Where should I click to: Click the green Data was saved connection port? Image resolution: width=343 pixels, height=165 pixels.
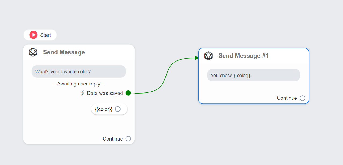click(128, 93)
